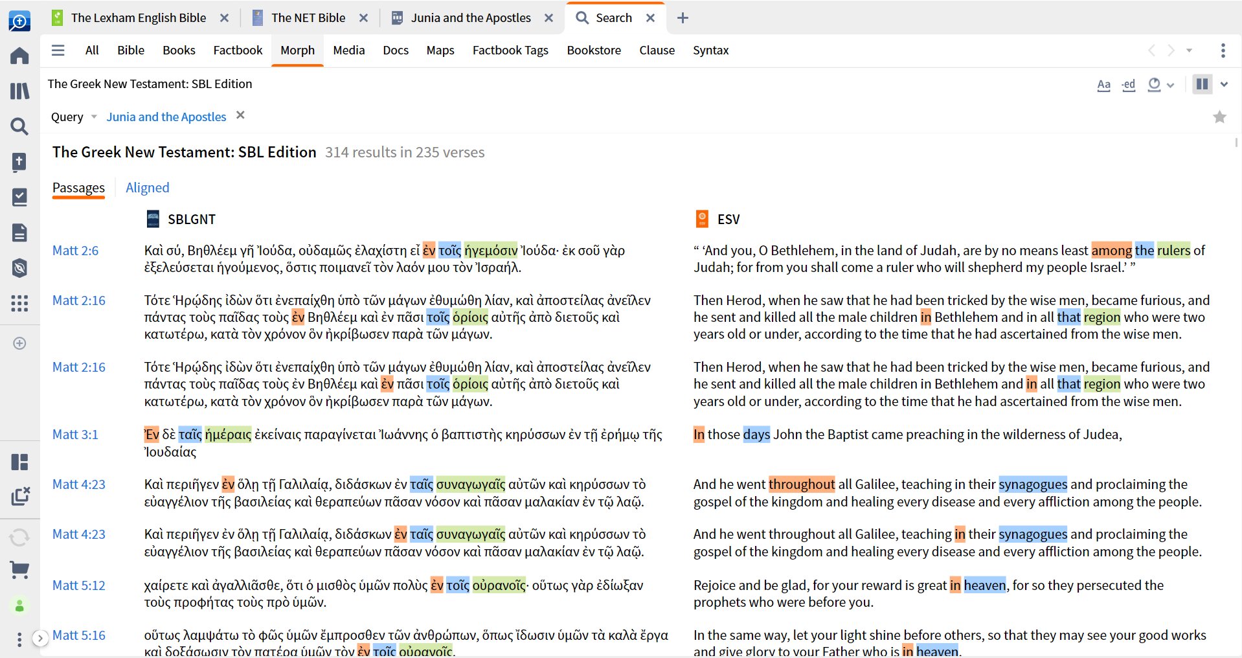Switch to the Aligned results tab
The image size is (1242, 658).
147,188
